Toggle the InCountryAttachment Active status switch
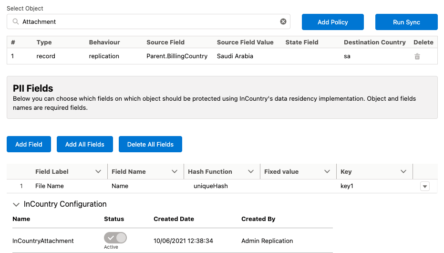Image resolution: width=444 pixels, height=253 pixels. (x=115, y=238)
